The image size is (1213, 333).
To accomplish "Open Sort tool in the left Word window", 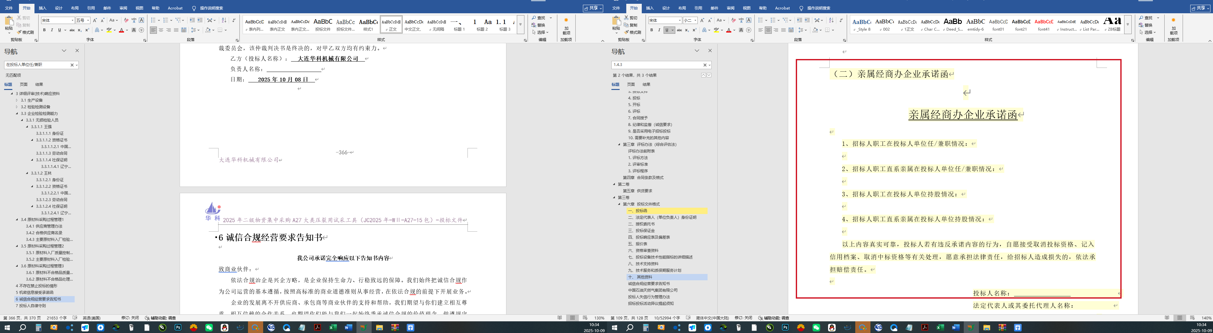I will pos(224,20).
